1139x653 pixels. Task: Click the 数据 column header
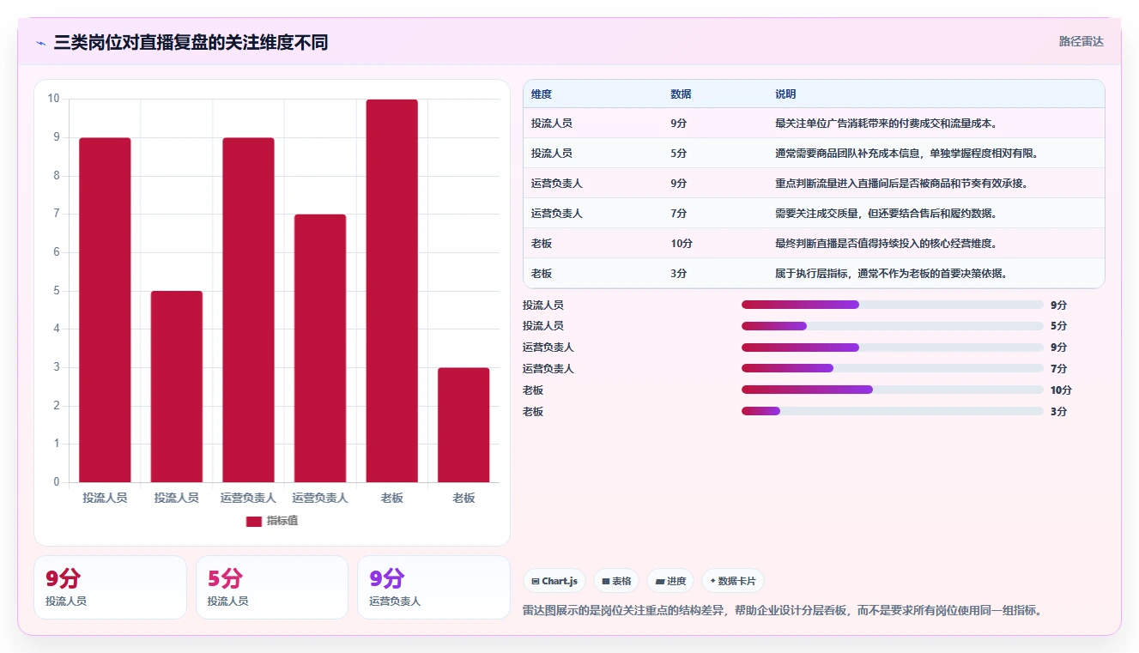(681, 94)
